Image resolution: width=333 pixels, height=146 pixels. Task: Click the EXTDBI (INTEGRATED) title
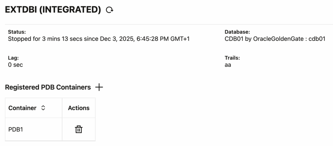pos(53,10)
